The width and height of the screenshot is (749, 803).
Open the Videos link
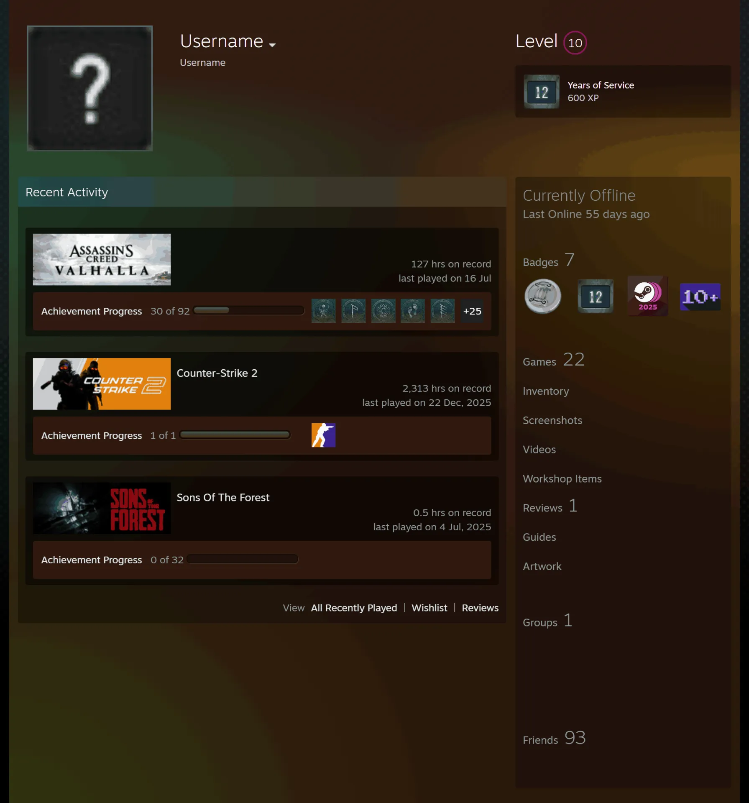(x=539, y=450)
